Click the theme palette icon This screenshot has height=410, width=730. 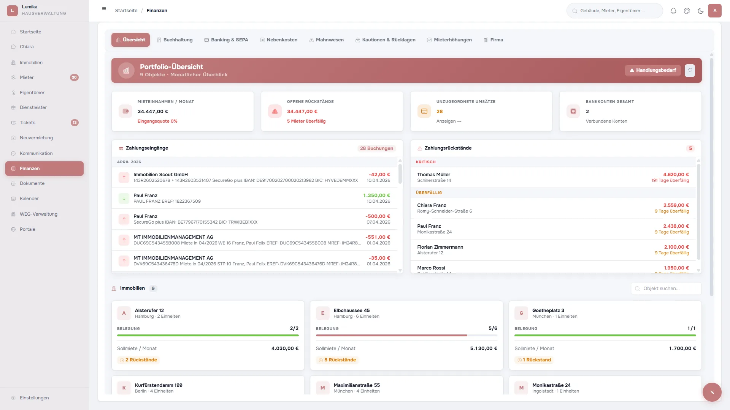click(687, 11)
